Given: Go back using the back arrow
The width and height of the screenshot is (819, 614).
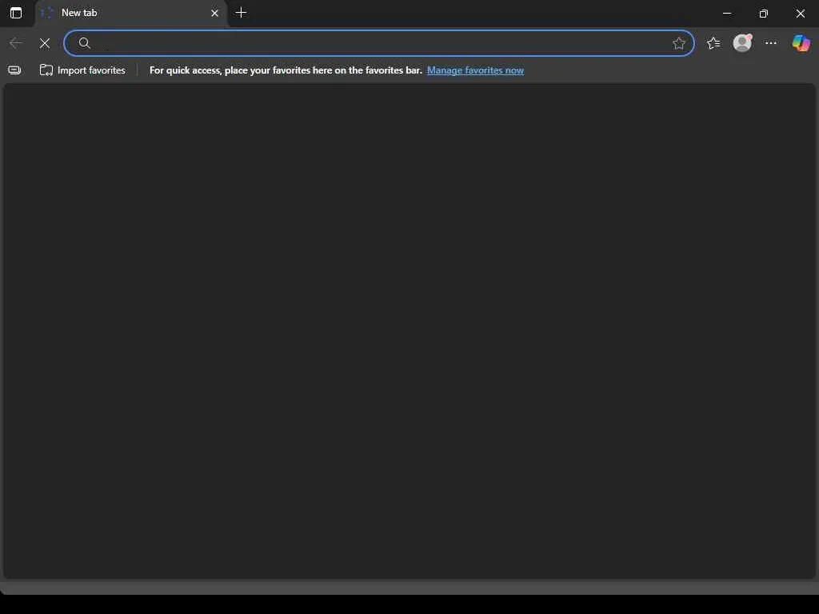Looking at the screenshot, I should click(x=16, y=43).
